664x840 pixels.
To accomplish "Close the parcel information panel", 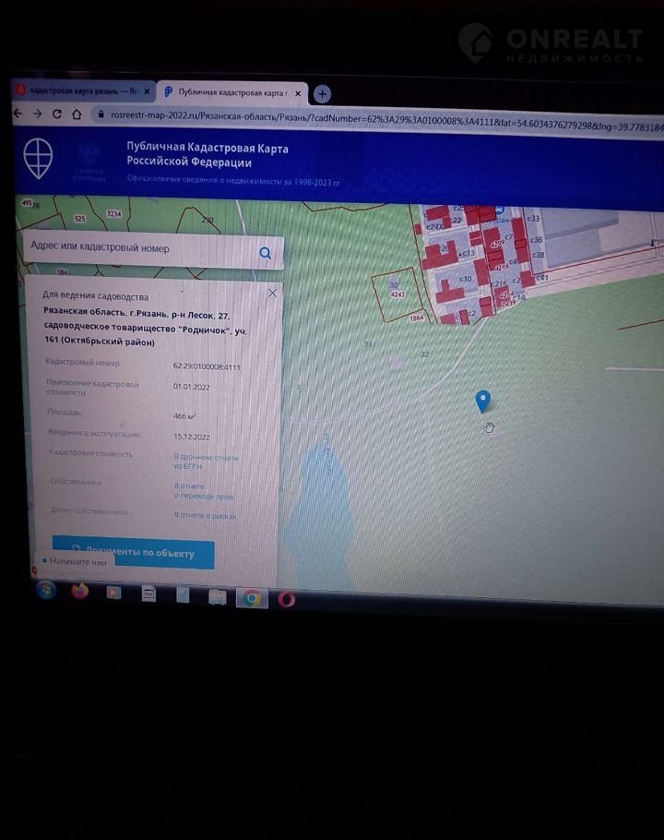I will click(272, 293).
